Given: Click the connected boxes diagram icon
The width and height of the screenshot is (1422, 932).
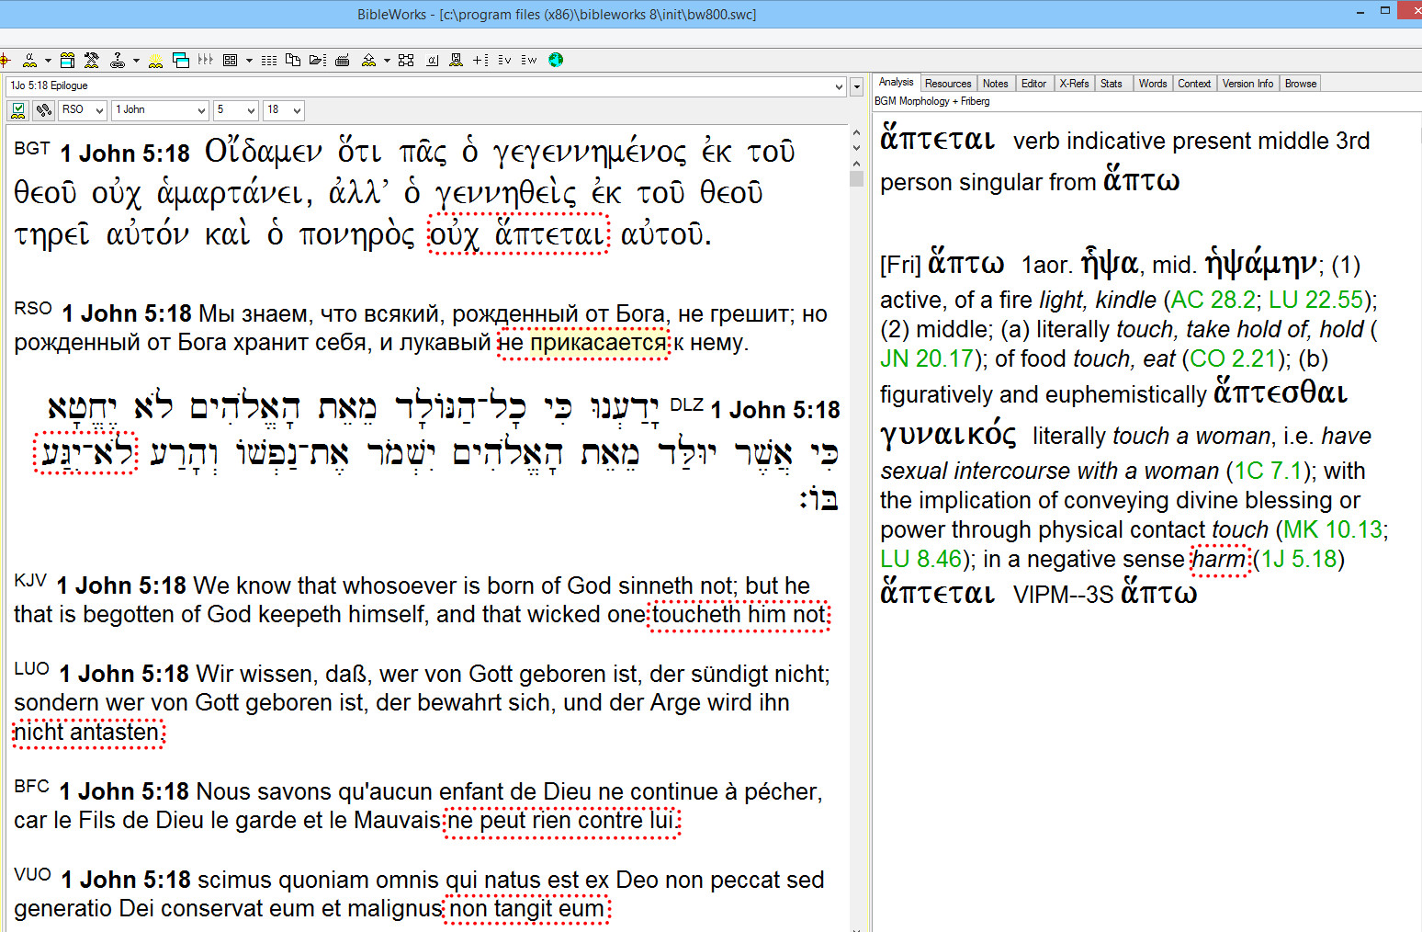Looking at the screenshot, I should click(x=406, y=61).
